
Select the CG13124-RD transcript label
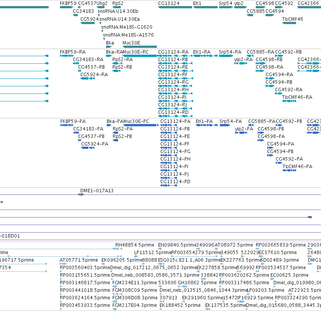[173, 113]
